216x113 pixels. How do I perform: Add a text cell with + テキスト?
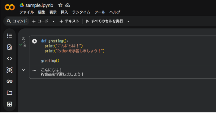pos(69,21)
